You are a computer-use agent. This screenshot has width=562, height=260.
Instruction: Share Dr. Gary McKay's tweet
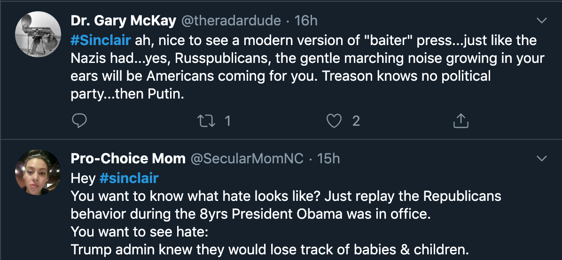click(x=461, y=121)
